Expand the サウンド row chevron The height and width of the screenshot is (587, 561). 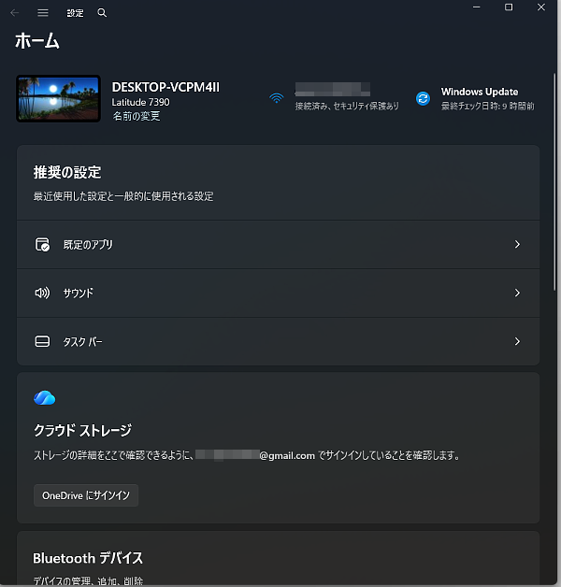[517, 293]
